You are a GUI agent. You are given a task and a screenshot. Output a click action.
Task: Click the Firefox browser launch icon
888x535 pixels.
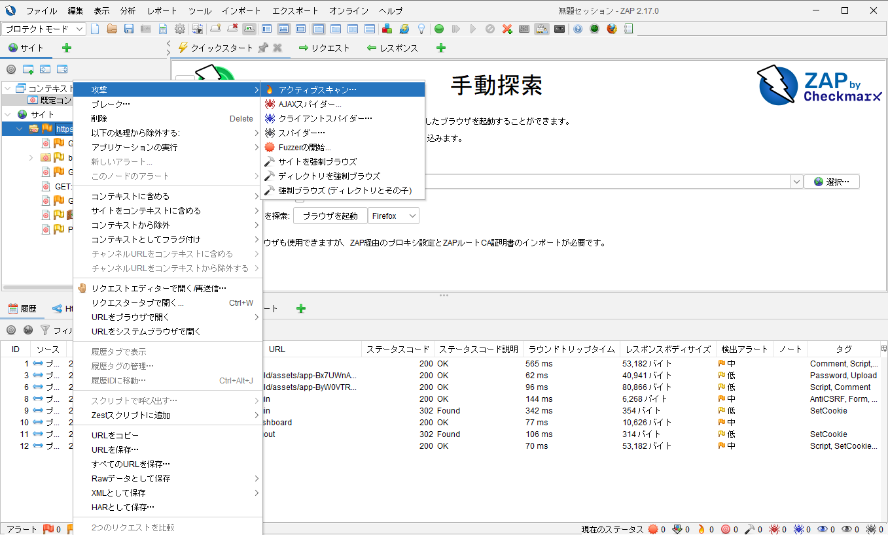click(612, 29)
